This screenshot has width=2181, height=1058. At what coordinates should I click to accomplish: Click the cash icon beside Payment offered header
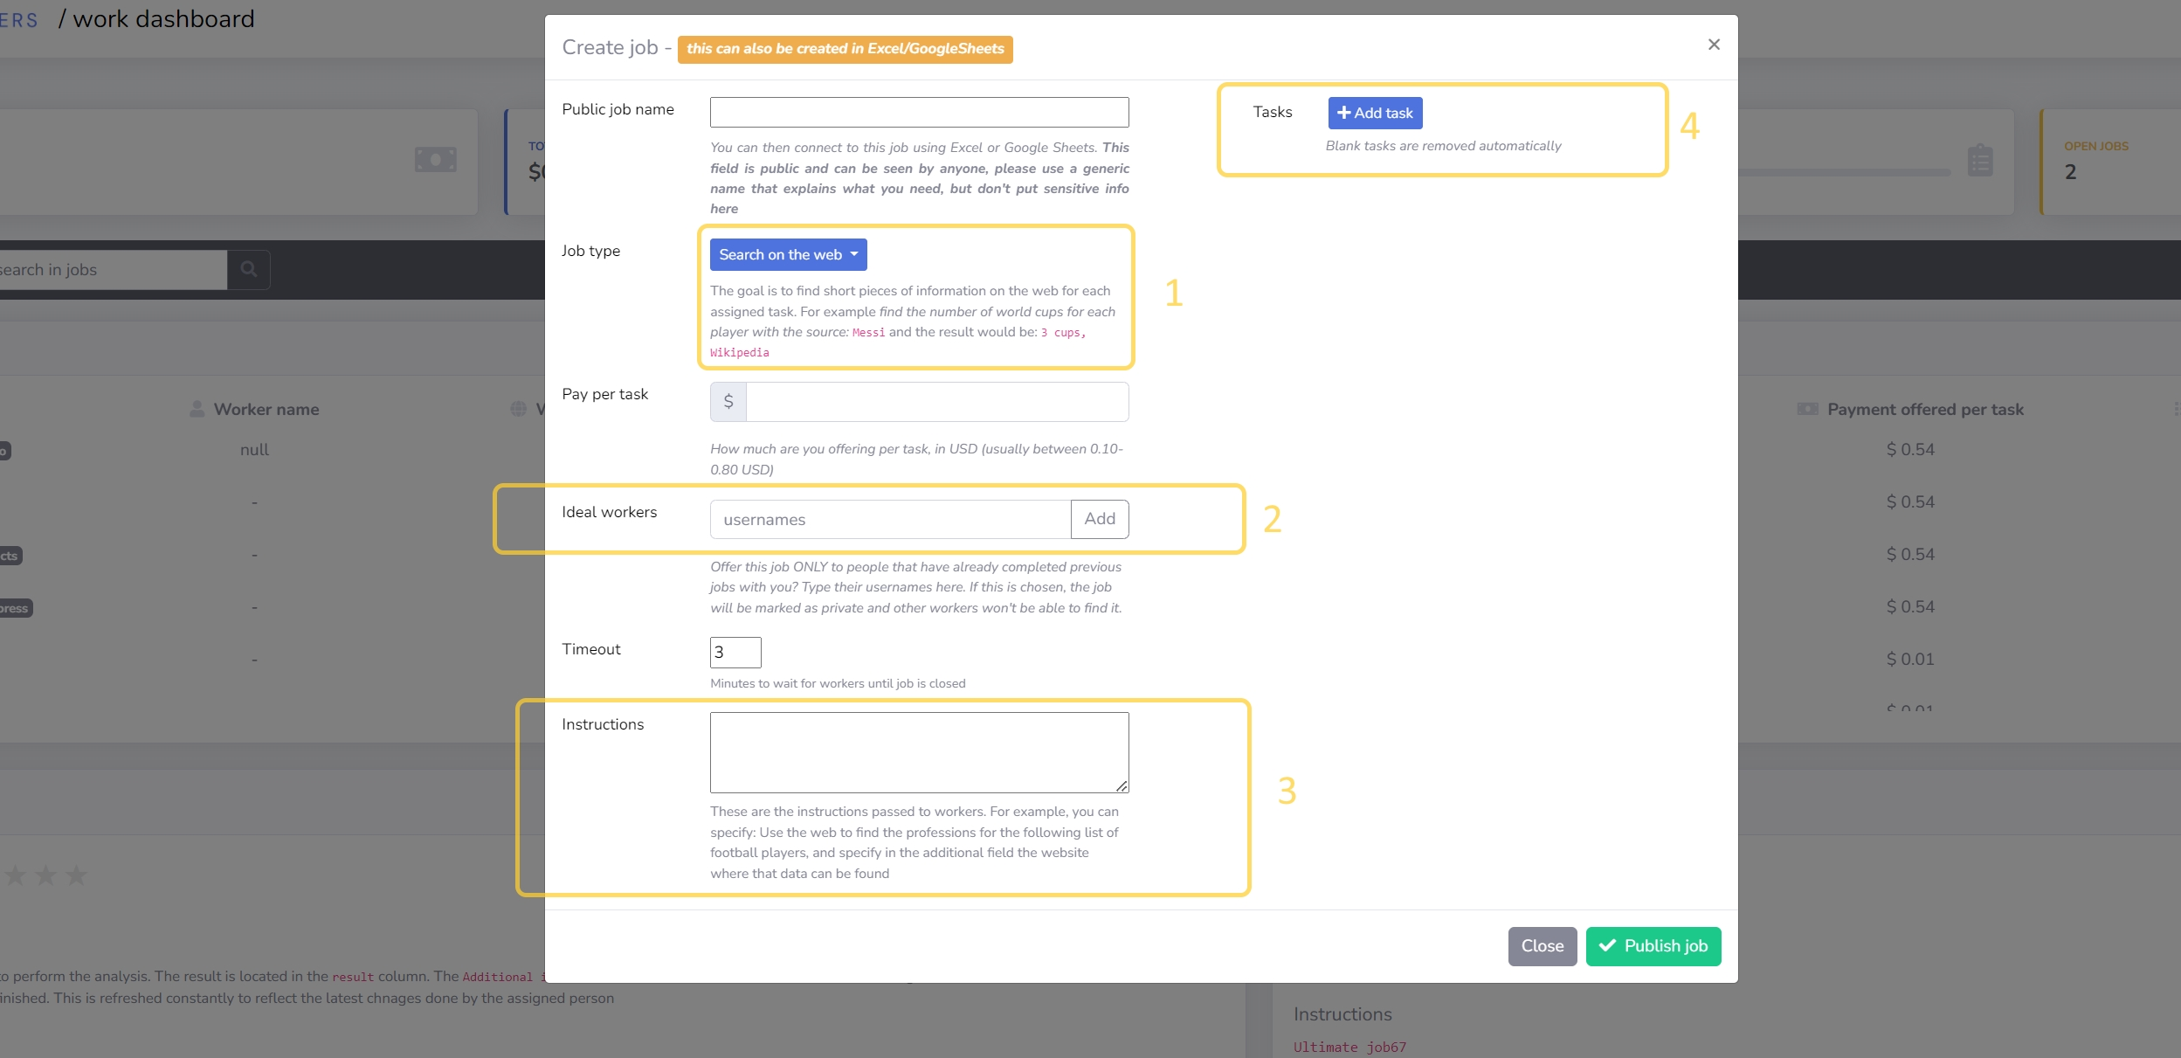coord(1807,409)
